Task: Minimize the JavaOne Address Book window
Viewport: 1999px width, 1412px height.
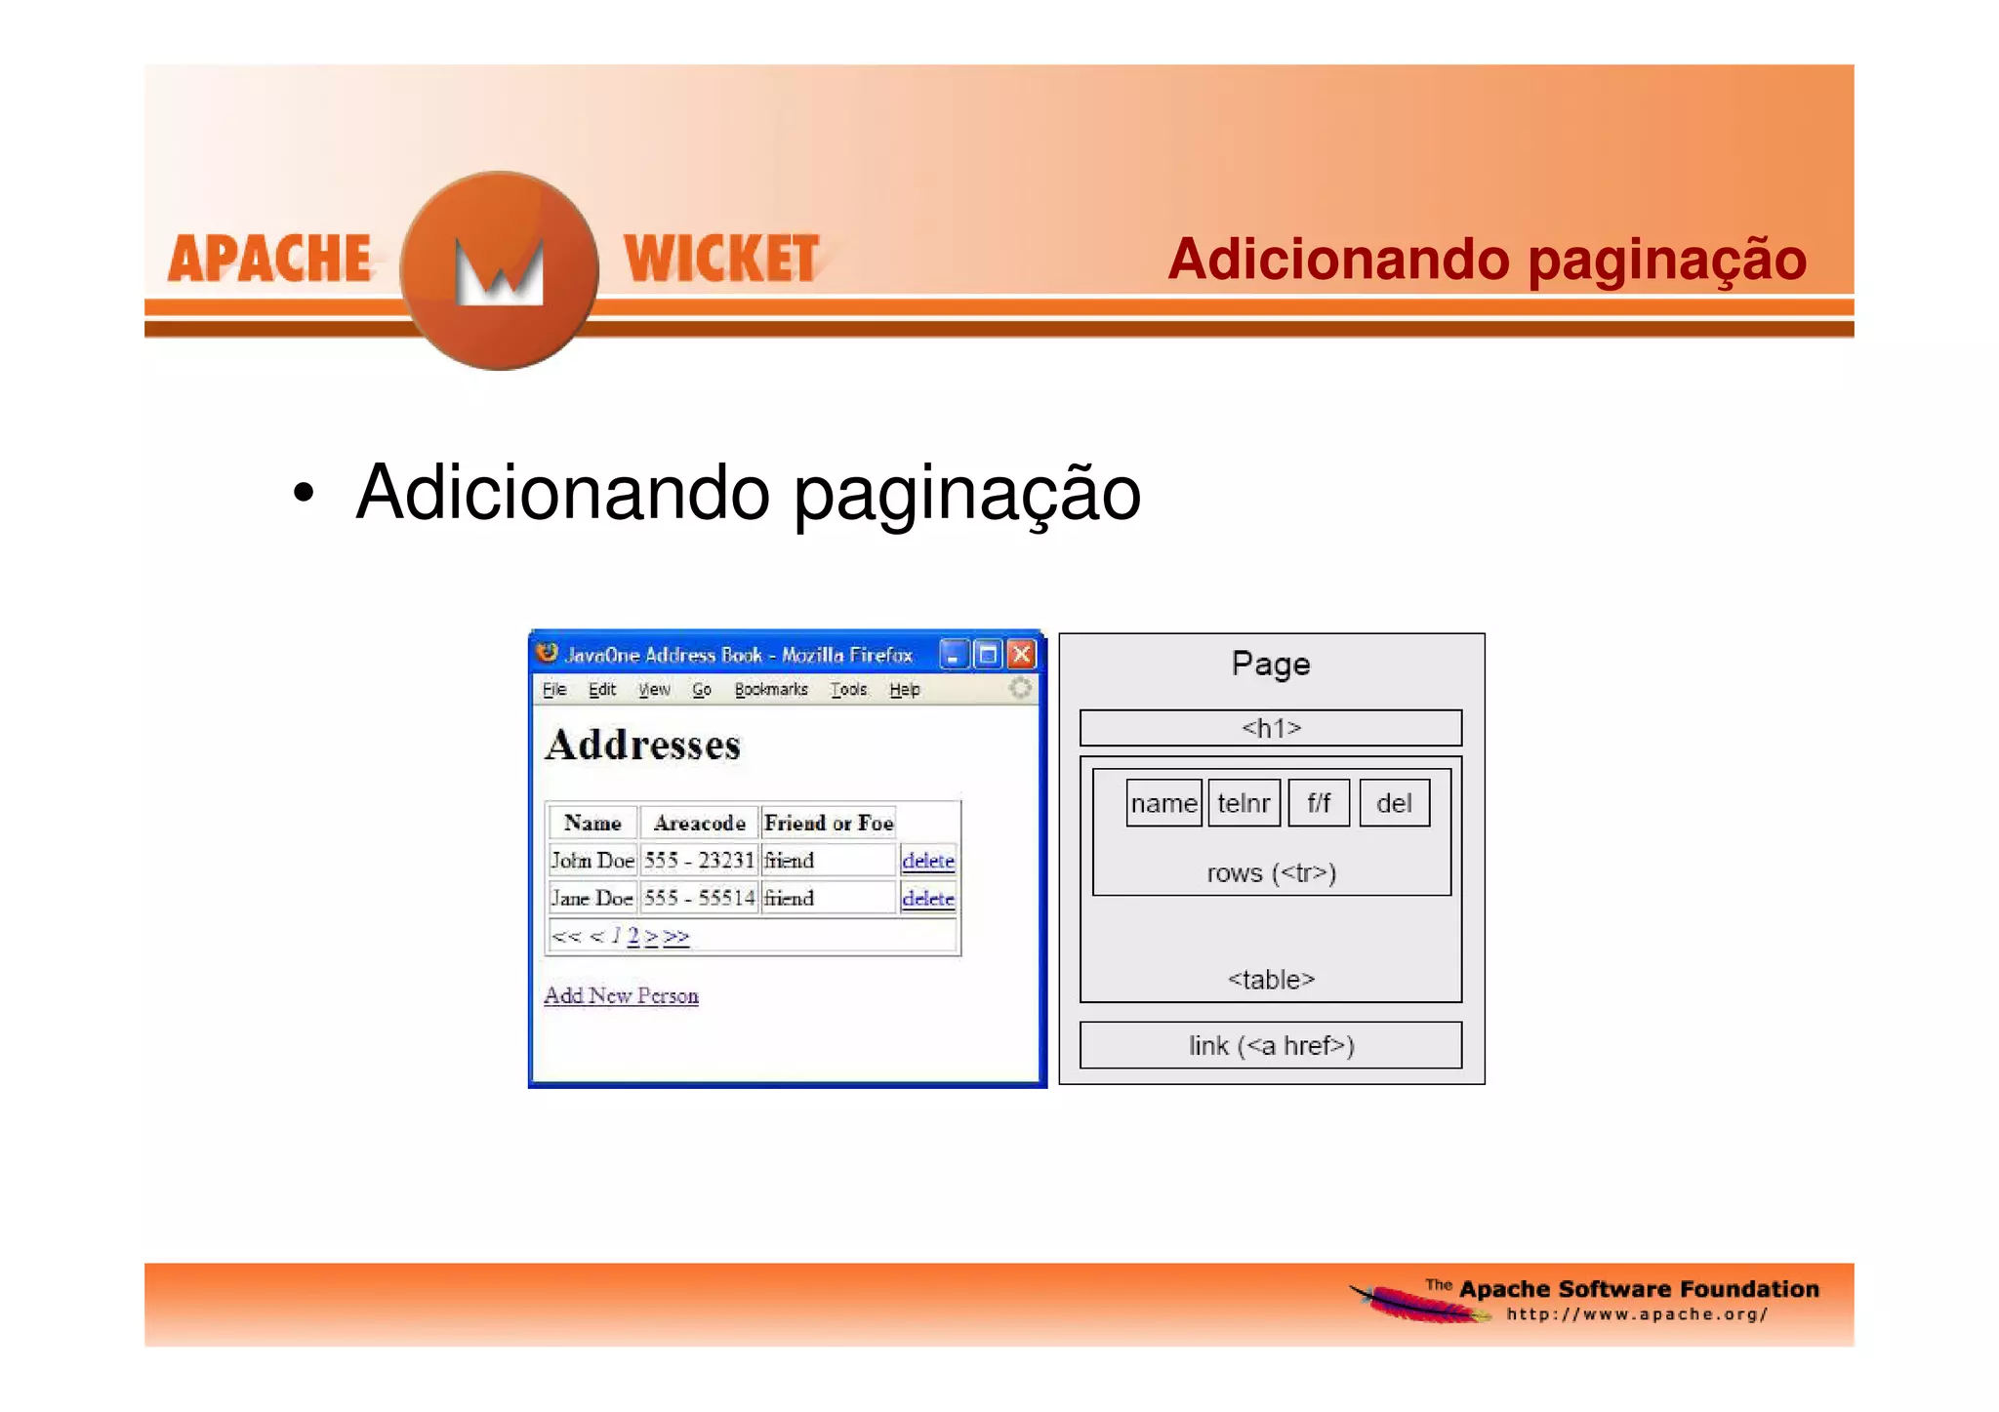Action: tap(954, 654)
